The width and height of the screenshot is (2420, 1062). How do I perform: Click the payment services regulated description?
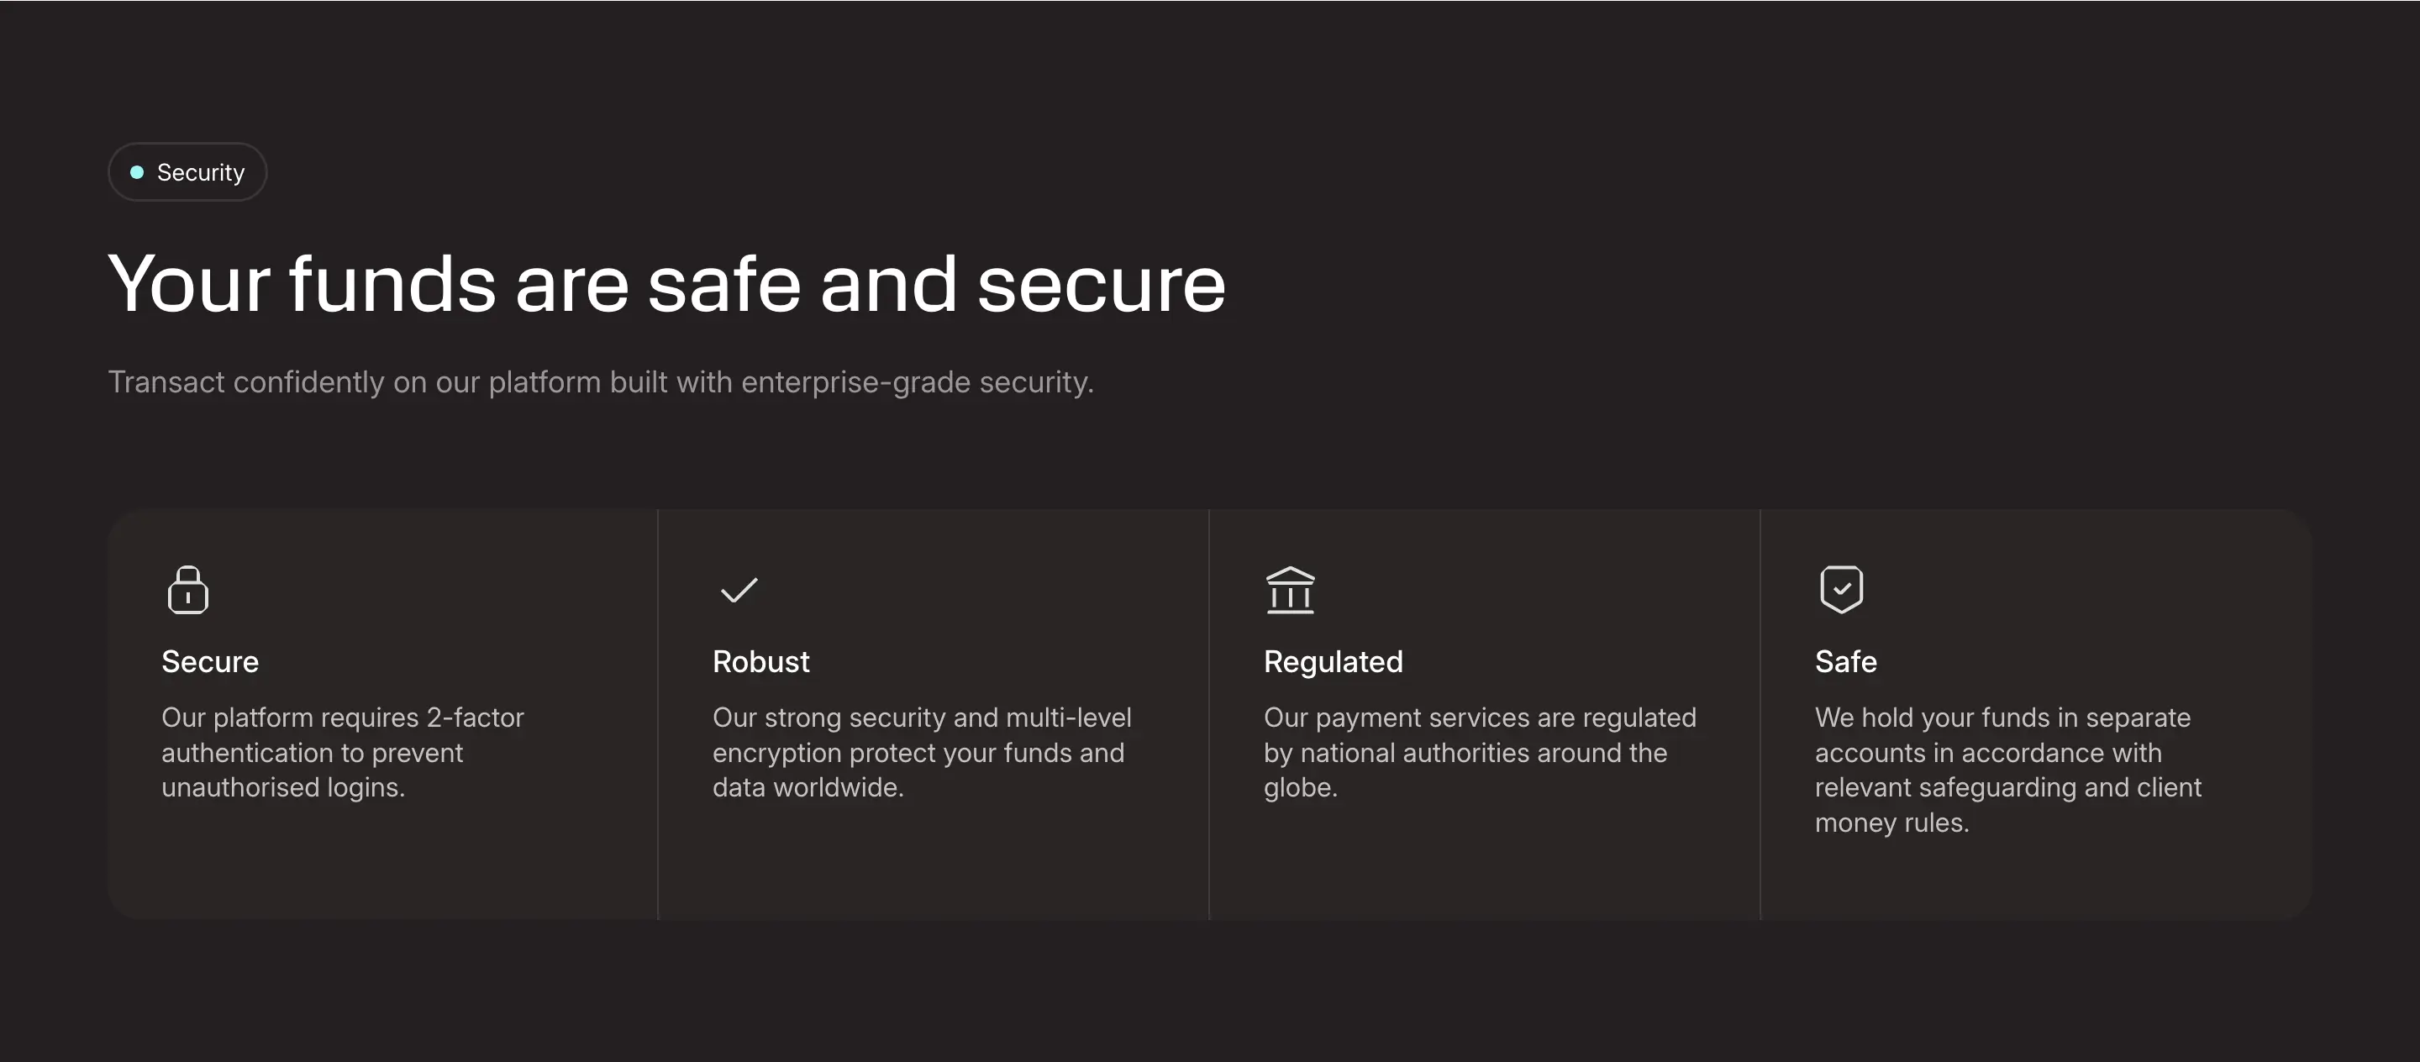tap(1480, 752)
